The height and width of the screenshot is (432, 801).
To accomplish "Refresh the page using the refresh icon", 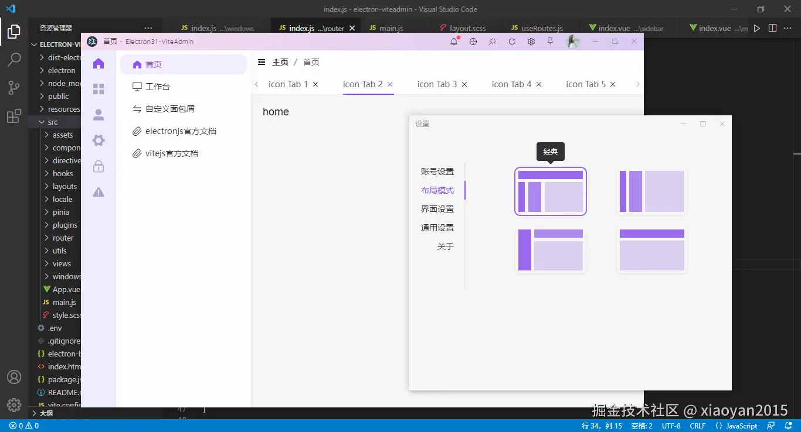I will 511,42.
